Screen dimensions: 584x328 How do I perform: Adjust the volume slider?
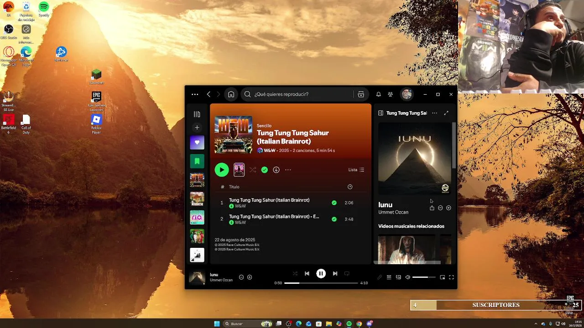click(424, 277)
